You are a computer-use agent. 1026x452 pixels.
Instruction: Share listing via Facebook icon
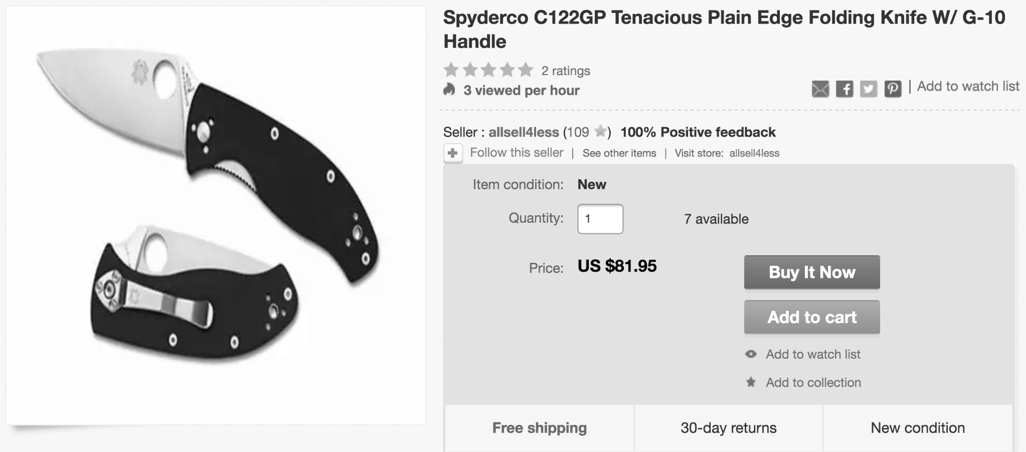pos(844,90)
